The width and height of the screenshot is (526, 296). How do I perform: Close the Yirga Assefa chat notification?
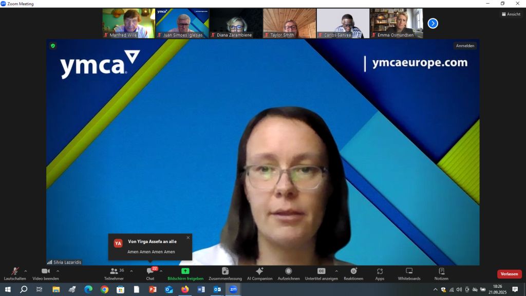(188, 237)
